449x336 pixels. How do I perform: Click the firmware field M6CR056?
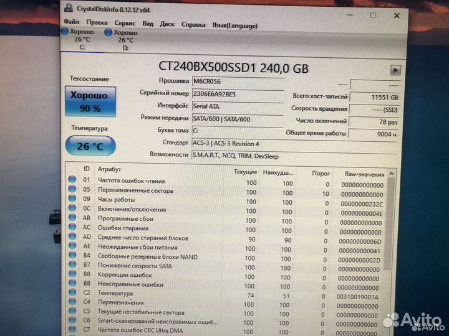[238, 82]
